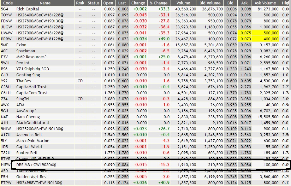This screenshot has height=186, width=291.
Task: Sort the table by Open price header
Action: (x=106, y=3)
